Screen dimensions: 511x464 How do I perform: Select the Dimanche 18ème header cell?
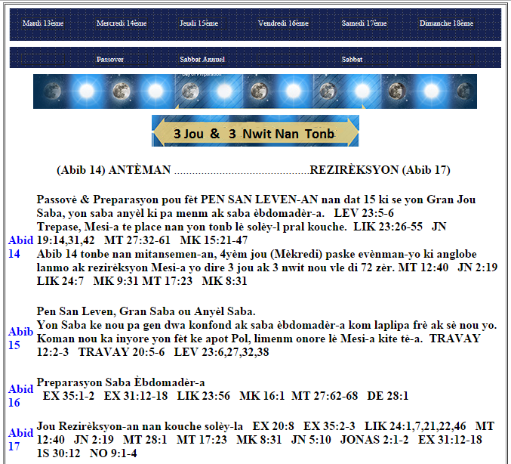tap(446, 23)
